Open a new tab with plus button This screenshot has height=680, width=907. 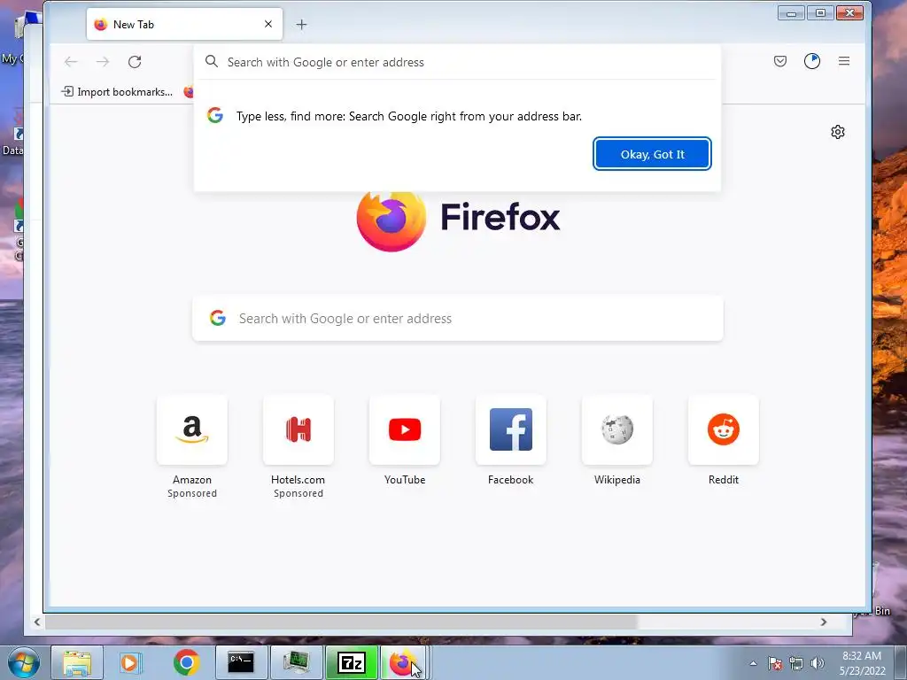click(301, 24)
